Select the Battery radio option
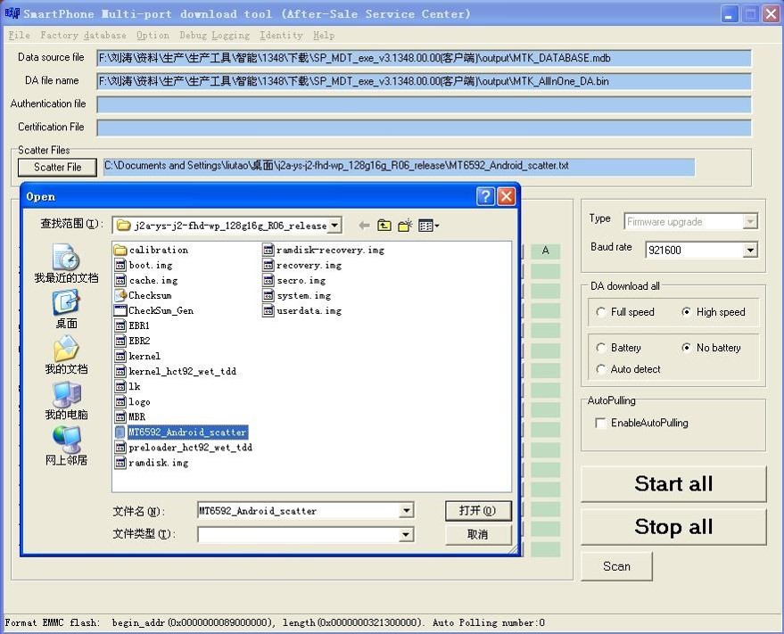784x634 pixels. (x=618, y=348)
